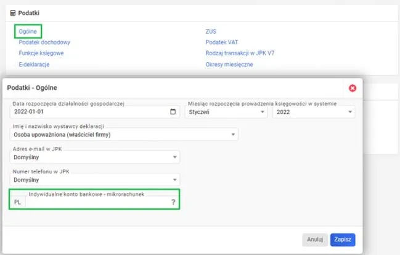Open calendar picker for business start date
This screenshot has width=400, height=255.
pyautogui.click(x=173, y=112)
